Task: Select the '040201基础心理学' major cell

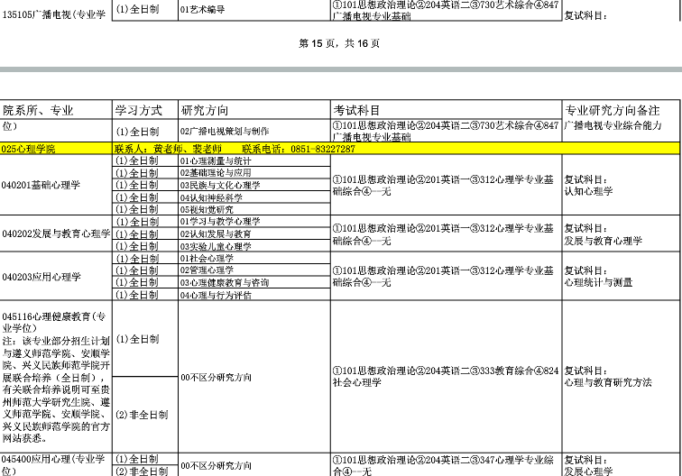Action: point(41,185)
